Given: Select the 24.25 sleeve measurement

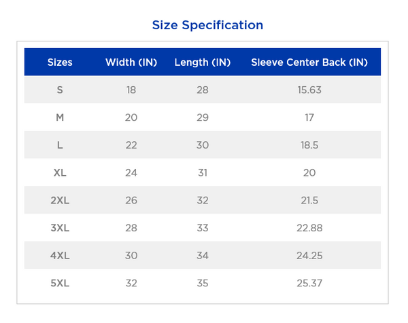Looking at the screenshot, I should pos(309,256).
